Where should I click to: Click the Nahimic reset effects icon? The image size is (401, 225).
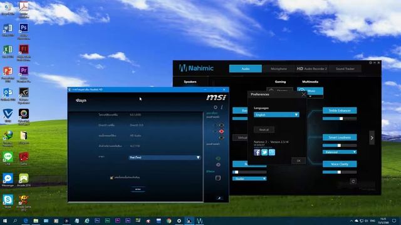point(353,181)
